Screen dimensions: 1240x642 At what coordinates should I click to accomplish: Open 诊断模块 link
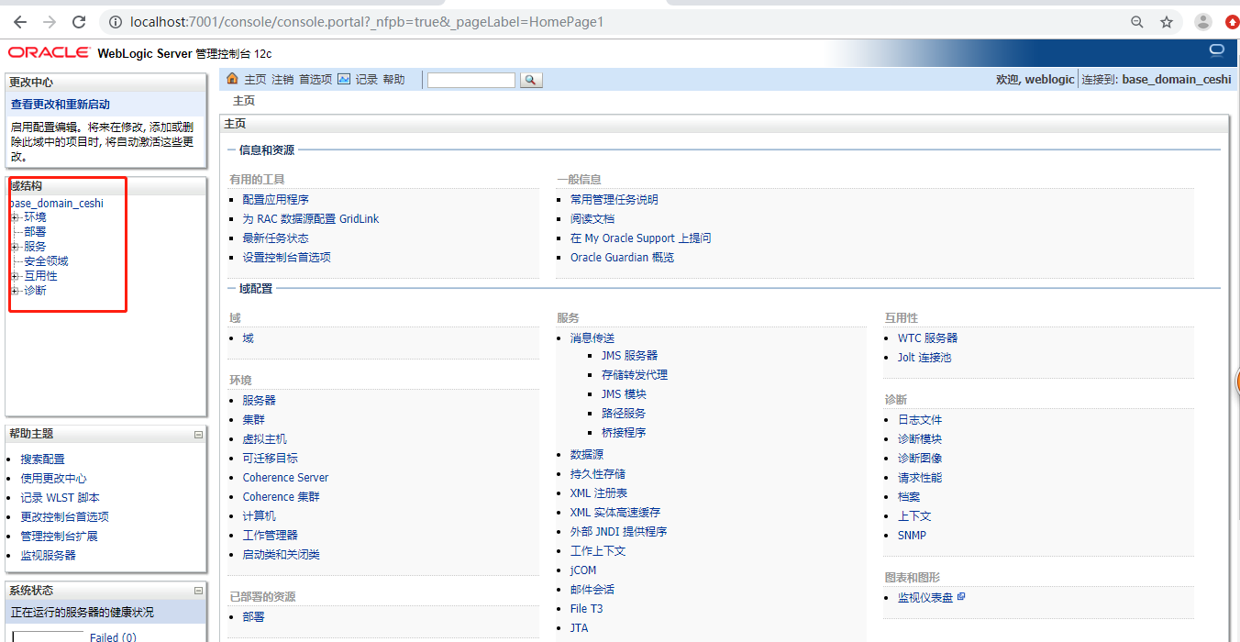coord(920,439)
